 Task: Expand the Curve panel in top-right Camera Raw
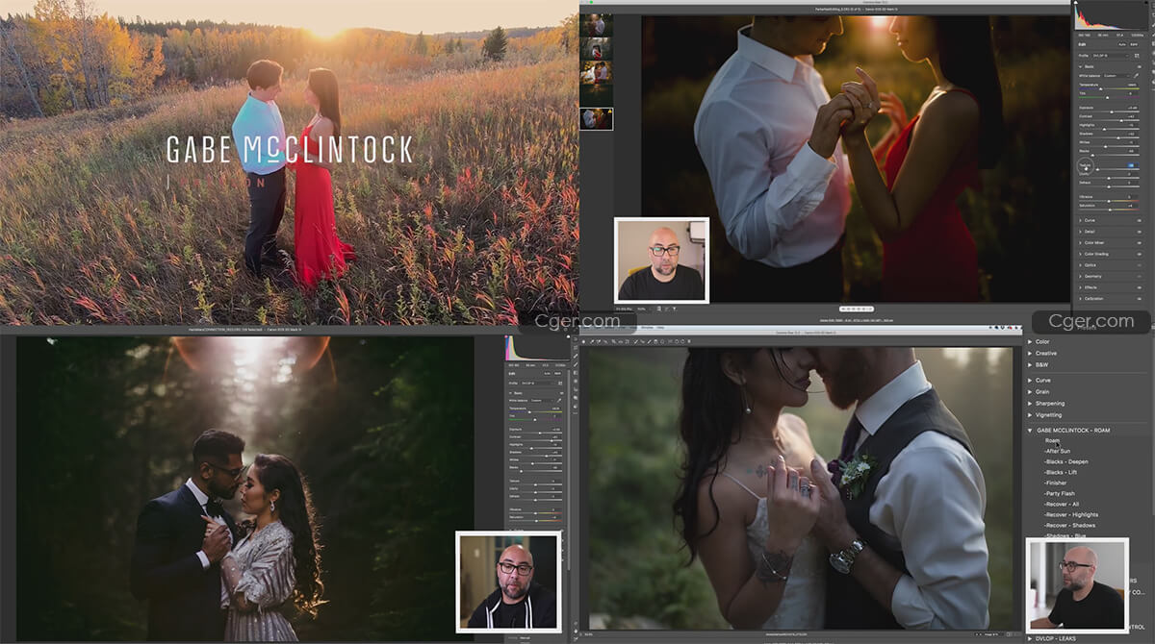coord(1080,220)
